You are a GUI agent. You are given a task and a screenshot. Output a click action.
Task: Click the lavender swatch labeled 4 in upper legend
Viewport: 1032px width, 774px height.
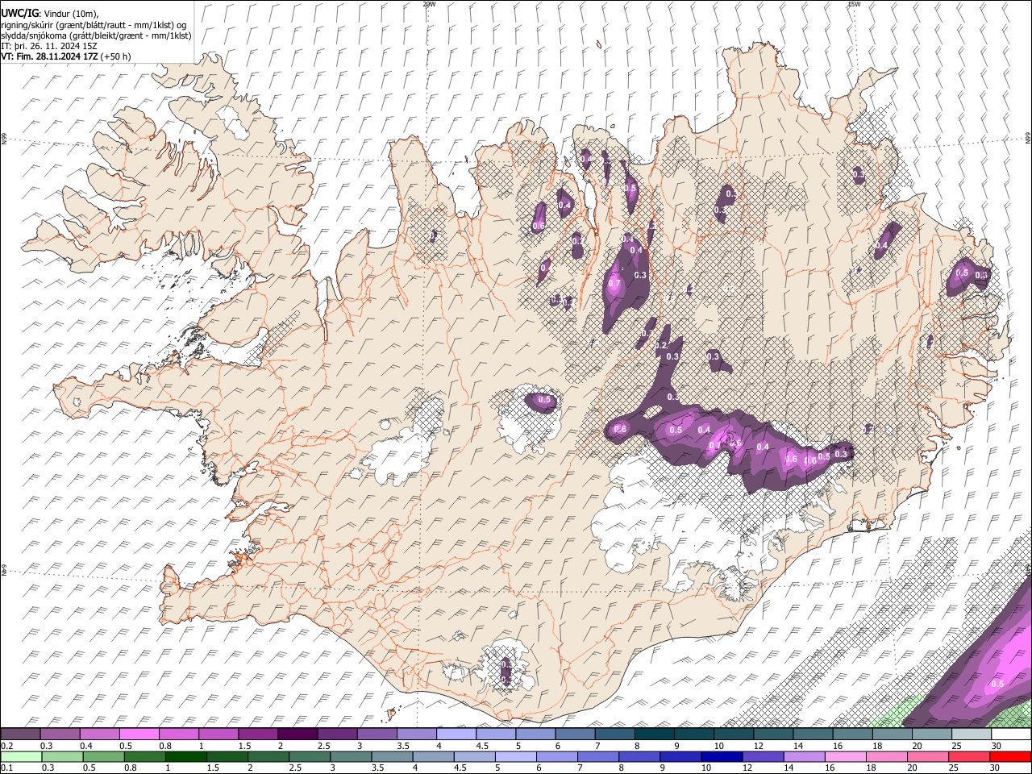click(x=456, y=734)
